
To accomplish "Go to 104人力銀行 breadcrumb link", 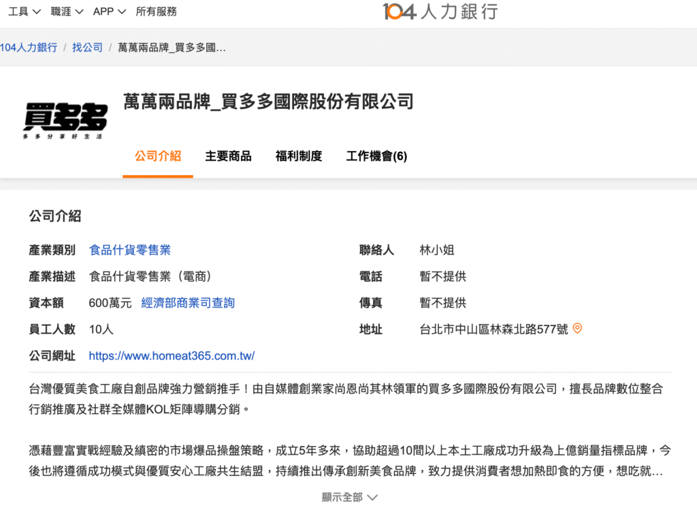I will (x=29, y=47).
